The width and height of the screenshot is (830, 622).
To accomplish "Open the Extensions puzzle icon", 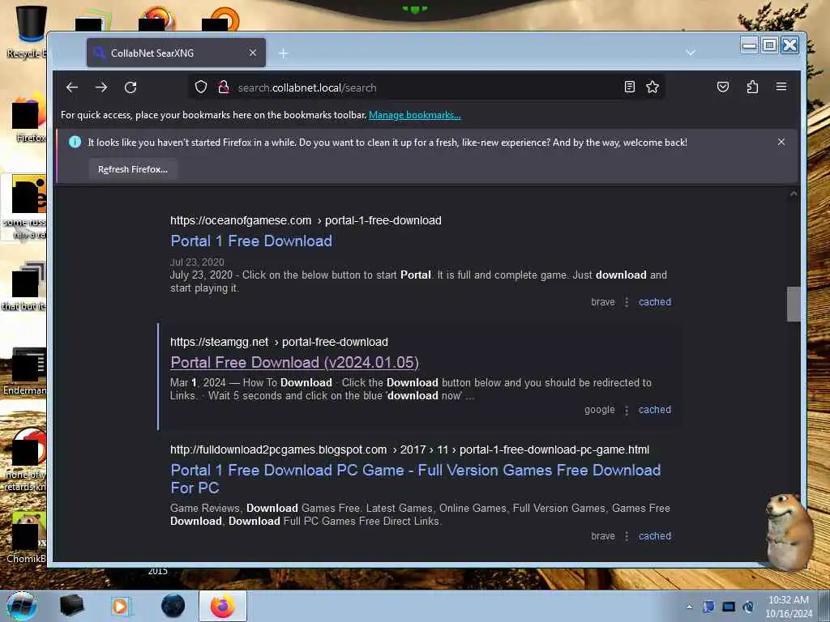I will [x=752, y=87].
